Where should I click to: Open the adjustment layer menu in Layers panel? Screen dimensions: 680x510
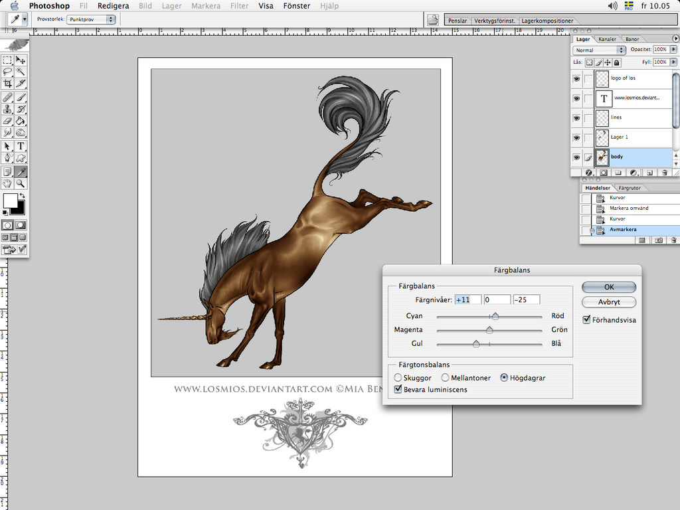tap(634, 173)
